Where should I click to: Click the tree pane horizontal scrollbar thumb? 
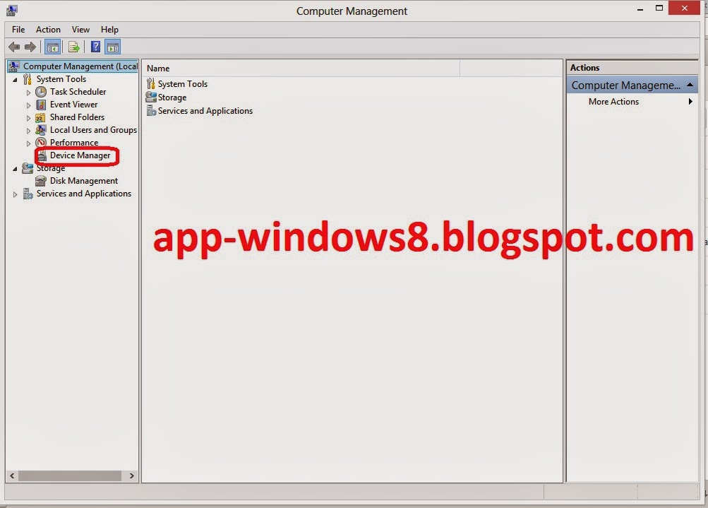(70, 476)
